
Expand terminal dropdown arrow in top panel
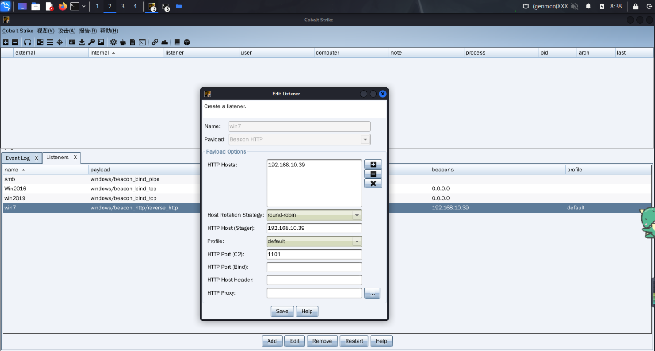[84, 6]
